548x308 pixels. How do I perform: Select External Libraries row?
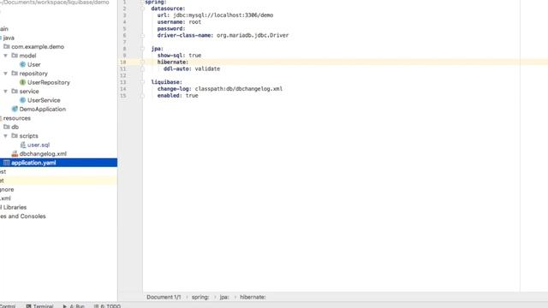[59, 207]
